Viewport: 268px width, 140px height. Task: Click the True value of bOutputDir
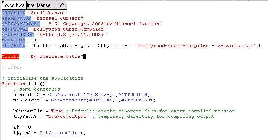(x=57, y=111)
